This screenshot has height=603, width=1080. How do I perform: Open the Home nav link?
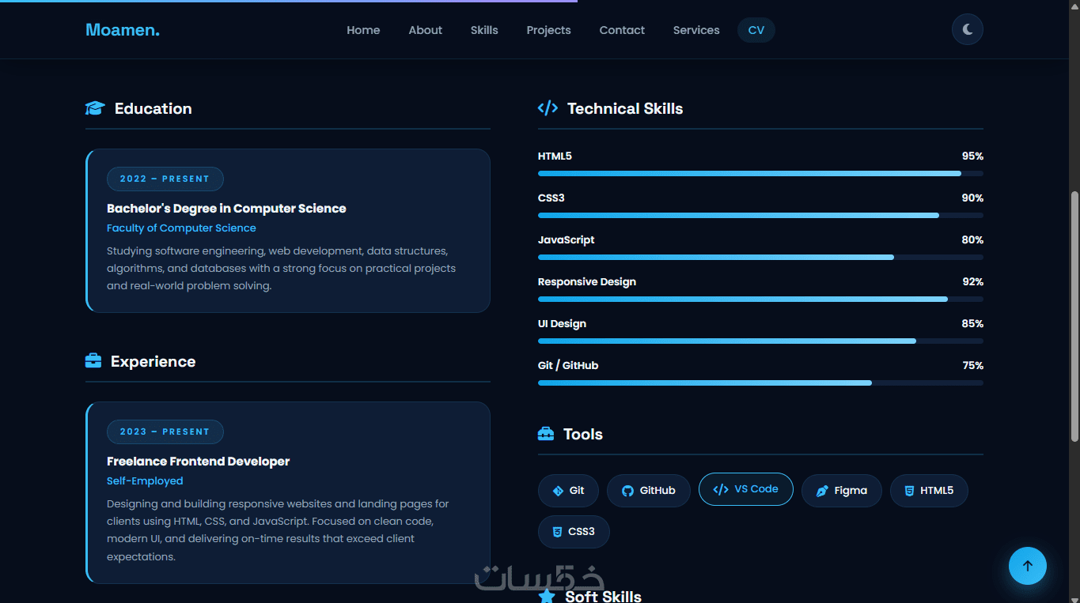[x=363, y=30]
